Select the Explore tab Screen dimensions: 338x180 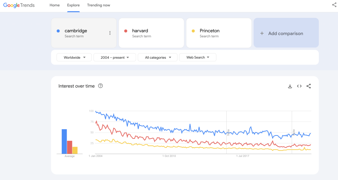[x=73, y=5]
